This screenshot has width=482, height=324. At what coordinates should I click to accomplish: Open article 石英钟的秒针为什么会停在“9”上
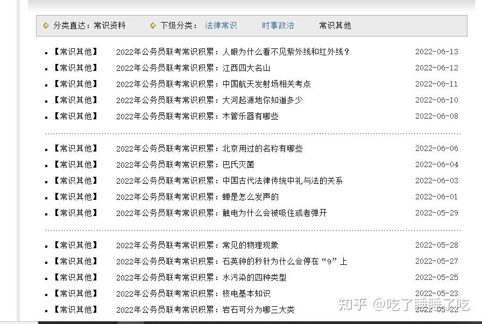click(232, 261)
